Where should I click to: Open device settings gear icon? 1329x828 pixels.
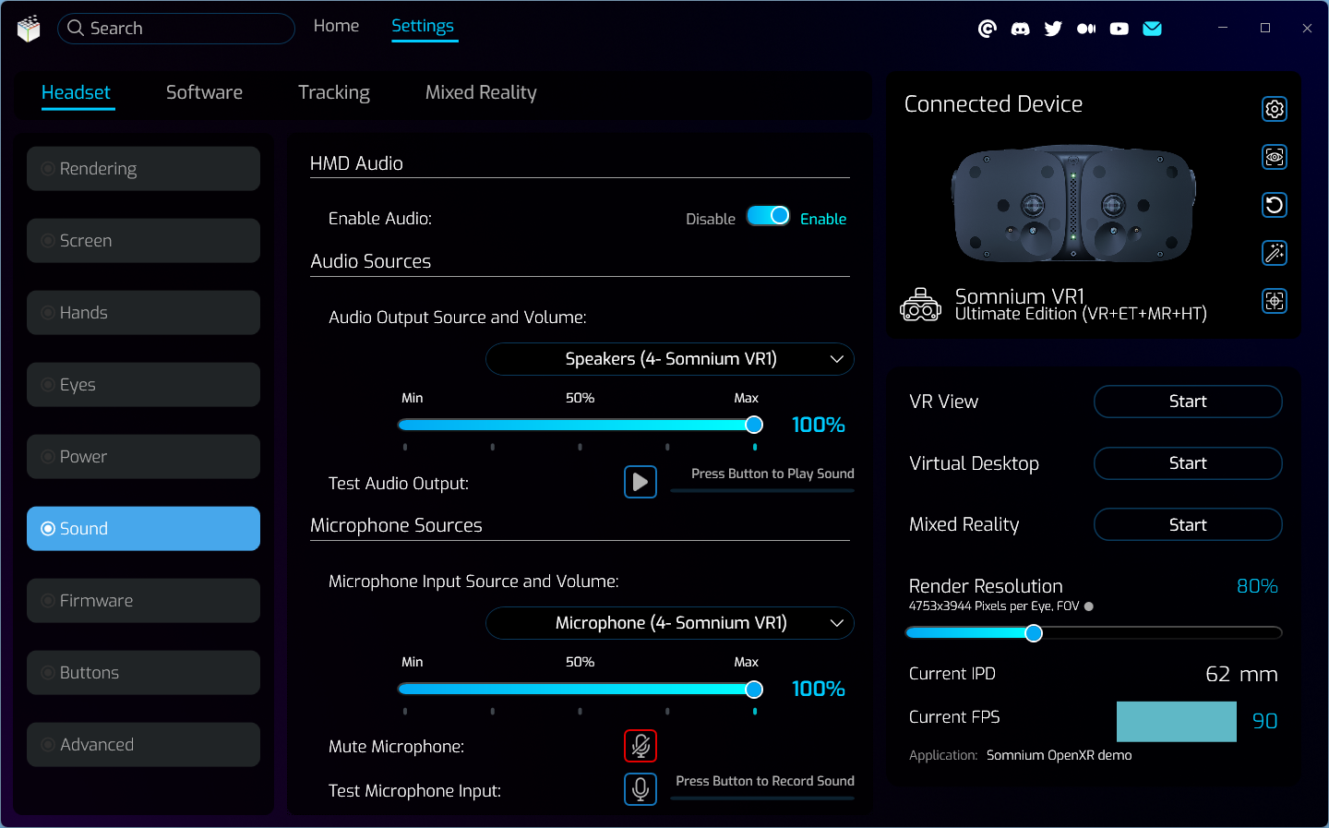[x=1274, y=109]
